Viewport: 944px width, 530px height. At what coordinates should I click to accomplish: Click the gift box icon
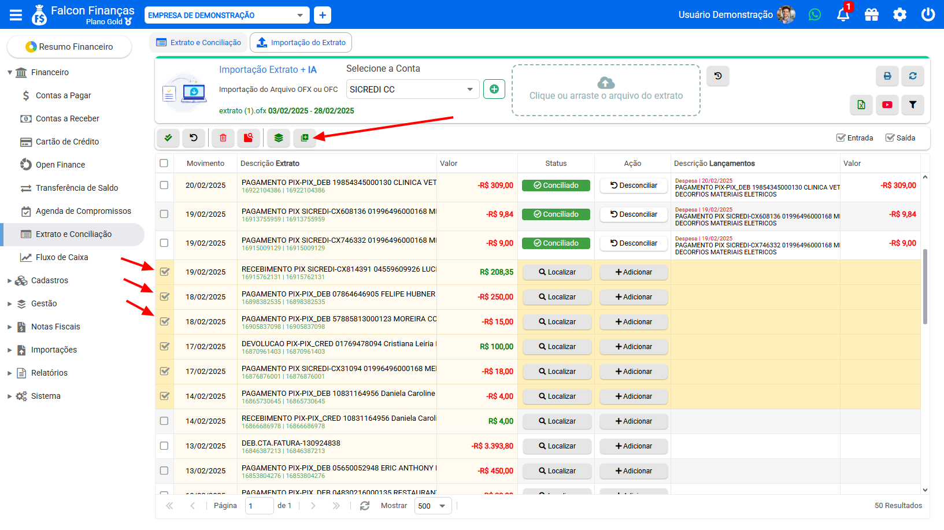[871, 14]
